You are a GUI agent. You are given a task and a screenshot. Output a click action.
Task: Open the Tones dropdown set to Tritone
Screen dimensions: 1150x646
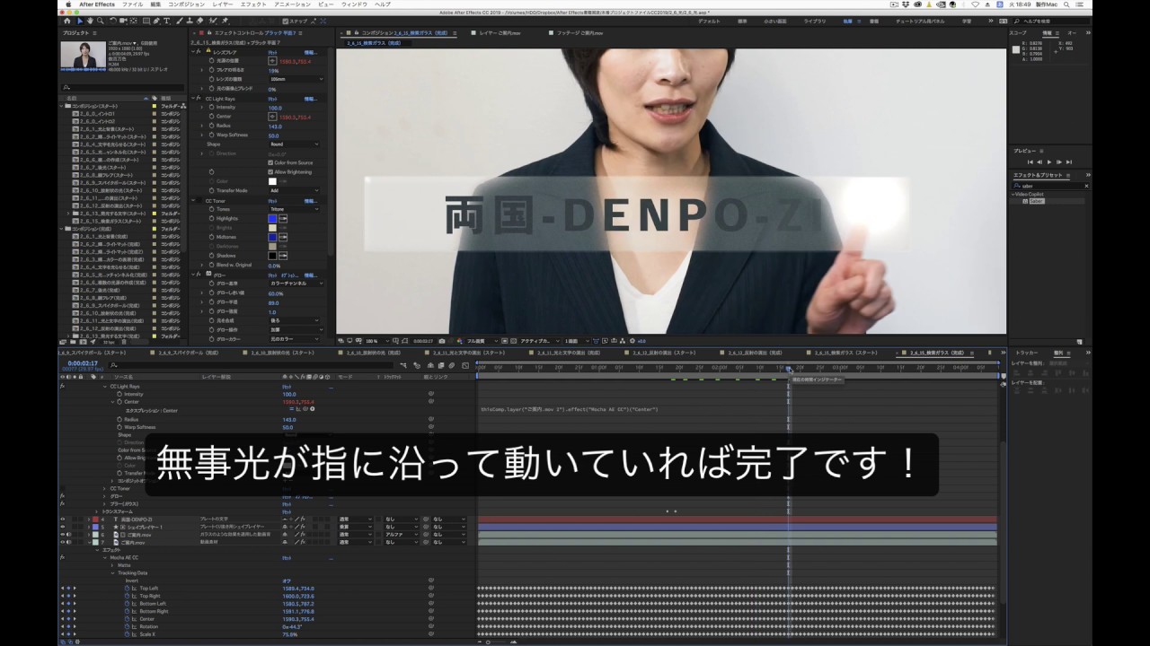click(295, 209)
